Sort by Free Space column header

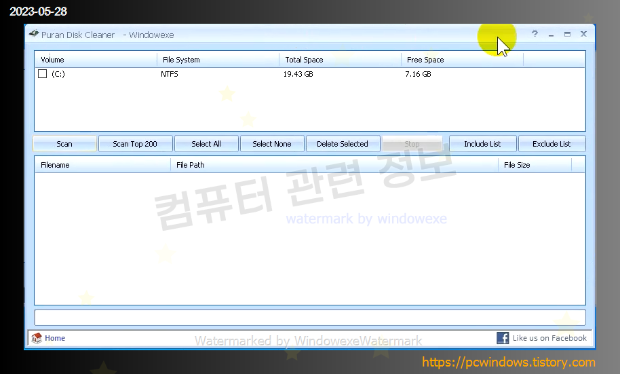pyautogui.click(x=462, y=60)
